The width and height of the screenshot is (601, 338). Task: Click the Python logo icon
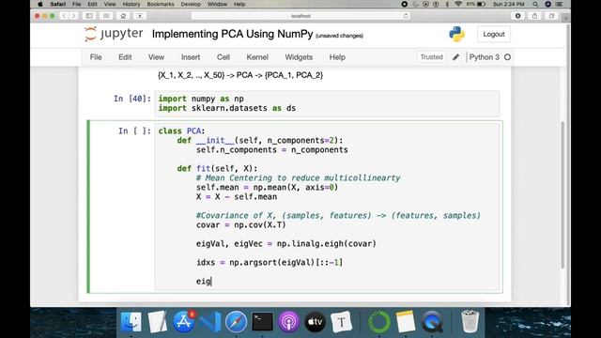pyautogui.click(x=457, y=34)
